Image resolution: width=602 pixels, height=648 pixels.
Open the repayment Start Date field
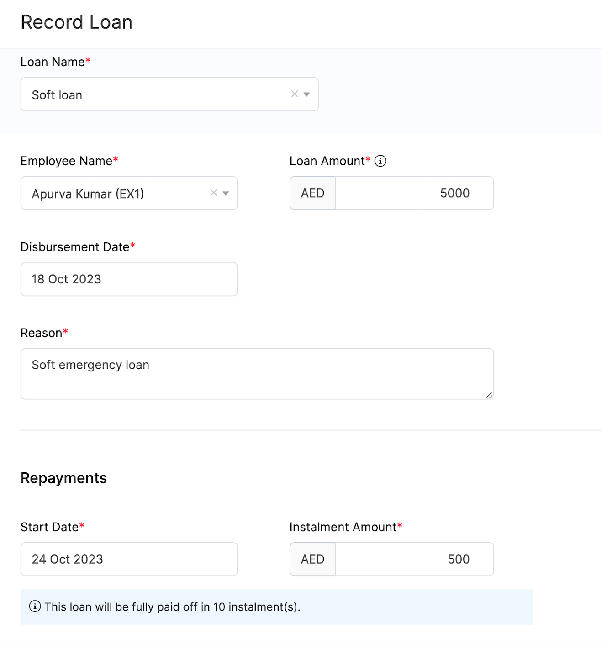[x=129, y=559]
